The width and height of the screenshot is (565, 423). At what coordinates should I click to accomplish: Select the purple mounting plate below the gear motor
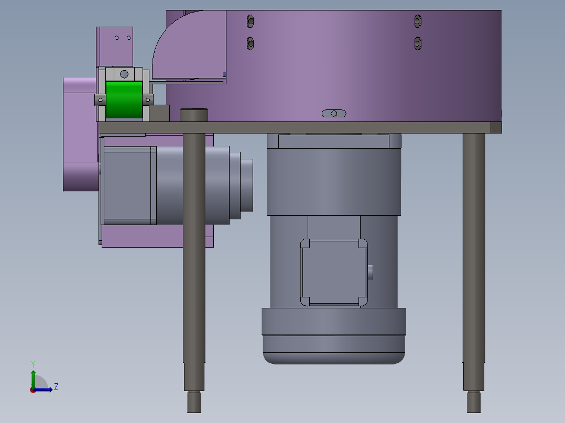pos(157,236)
